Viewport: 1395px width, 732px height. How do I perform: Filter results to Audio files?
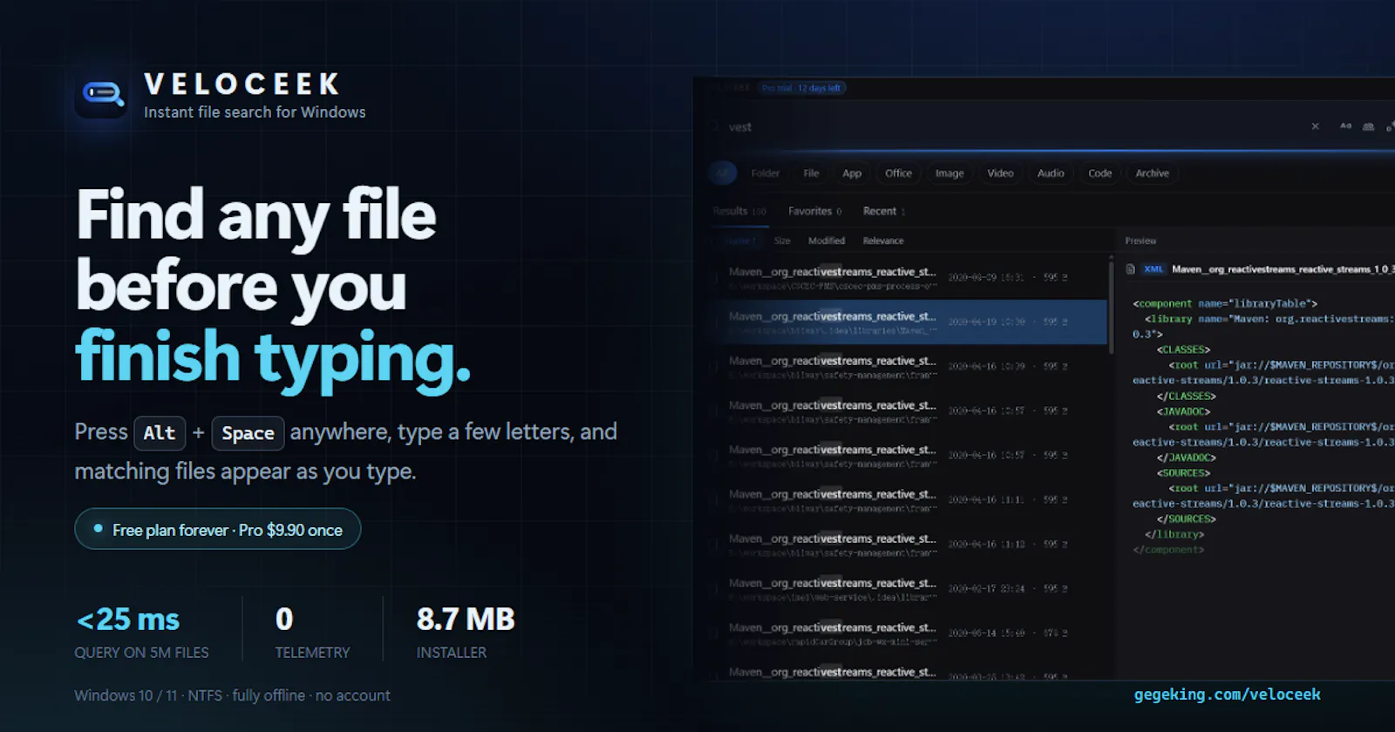point(1051,173)
